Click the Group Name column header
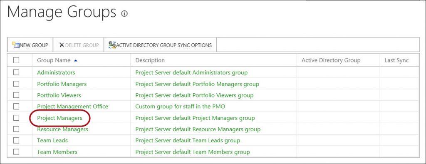The width and height of the screenshot is (426, 164). click(x=54, y=60)
